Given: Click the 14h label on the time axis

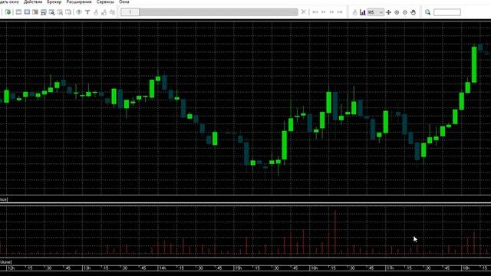Looking at the screenshot, I should coord(162,268).
